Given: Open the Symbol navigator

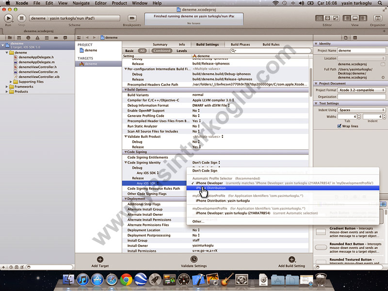Looking at the screenshot, I should pos(19,38).
